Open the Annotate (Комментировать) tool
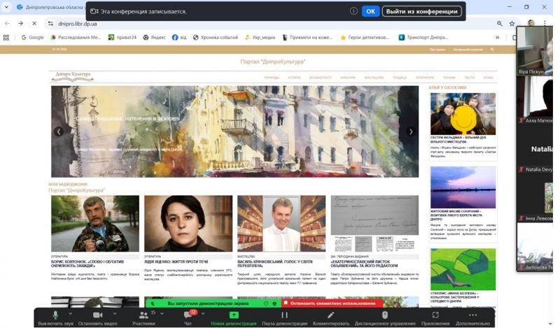This screenshot has width=560, height=328. [330, 316]
